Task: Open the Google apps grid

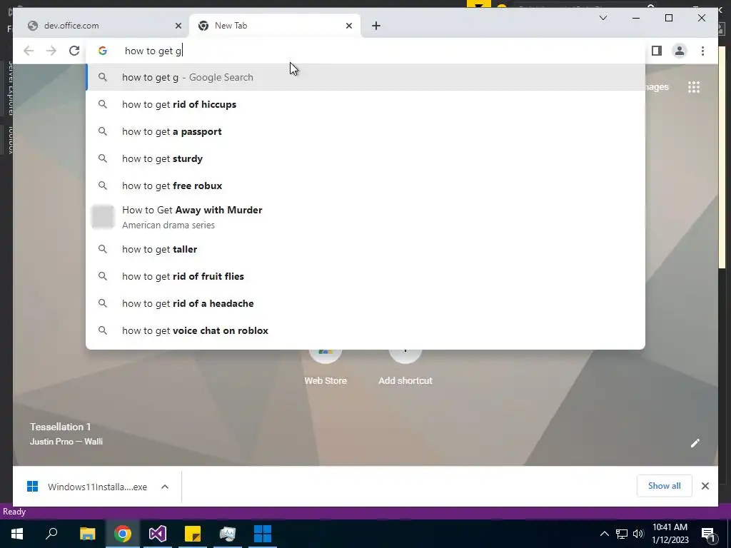Action: click(694, 87)
